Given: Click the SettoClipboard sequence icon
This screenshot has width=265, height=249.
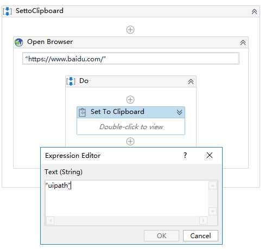Looking at the screenshot, I should click(8, 11).
